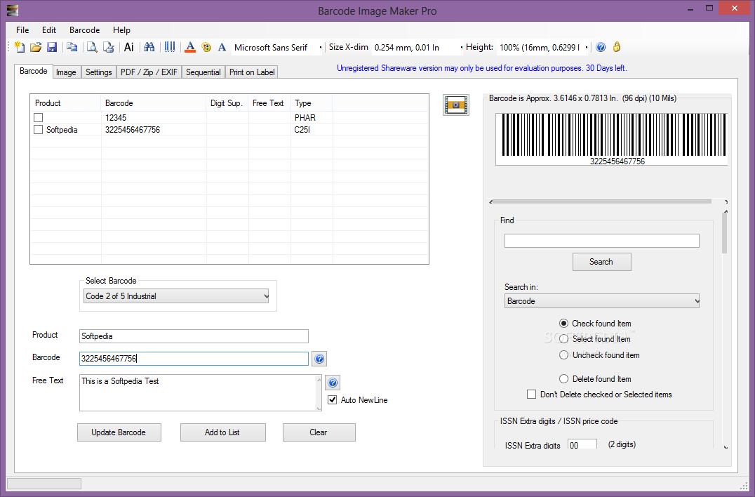
Task: Click the application icon in title bar
Action: 13,10
